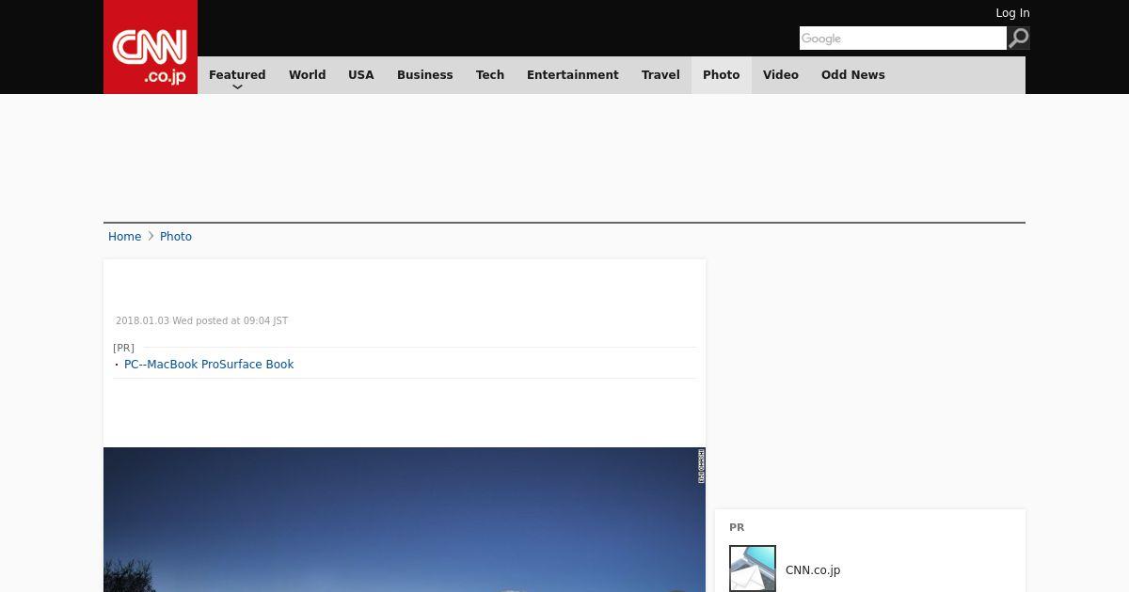Open the Travel section
The width and height of the screenshot is (1129, 592).
click(x=660, y=75)
